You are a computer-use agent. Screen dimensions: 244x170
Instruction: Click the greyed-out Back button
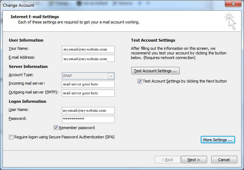click(x=167, y=160)
